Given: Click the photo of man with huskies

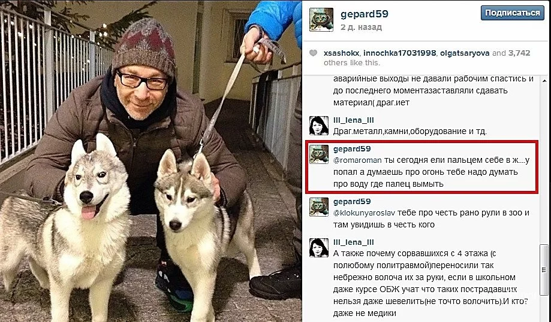Looking at the screenshot, I should click(x=150, y=161).
